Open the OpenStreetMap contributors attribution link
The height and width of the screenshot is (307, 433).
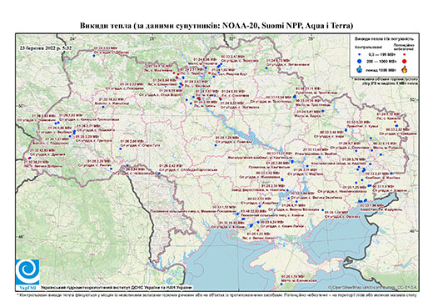click(372, 287)
